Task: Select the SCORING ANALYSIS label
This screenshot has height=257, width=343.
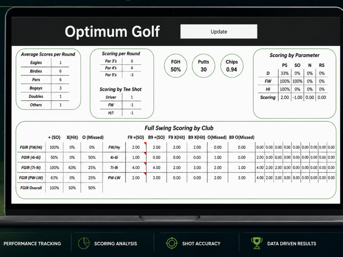Action: click(x=116, y=243)
